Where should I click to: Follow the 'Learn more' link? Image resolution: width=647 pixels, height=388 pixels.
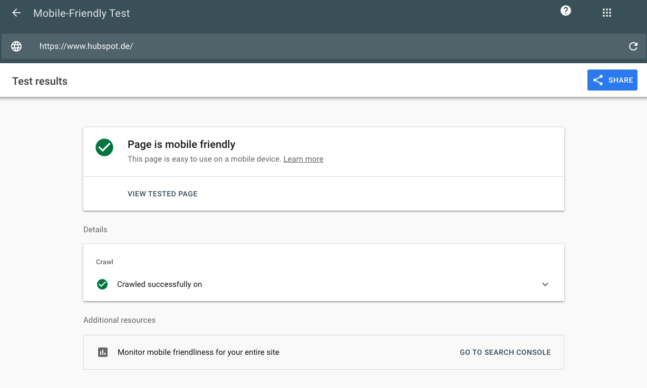coord(303,159)
